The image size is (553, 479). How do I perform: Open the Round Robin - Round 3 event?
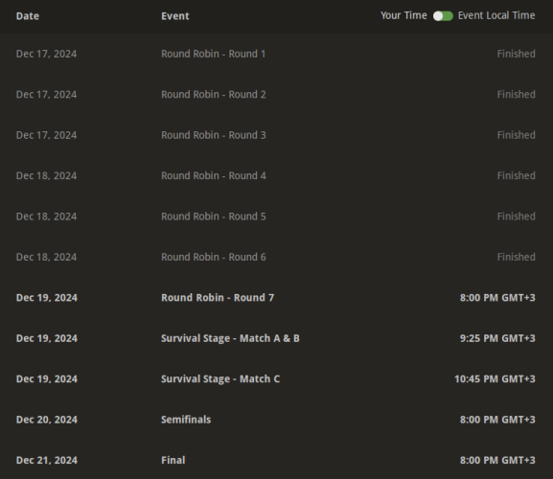276,135
